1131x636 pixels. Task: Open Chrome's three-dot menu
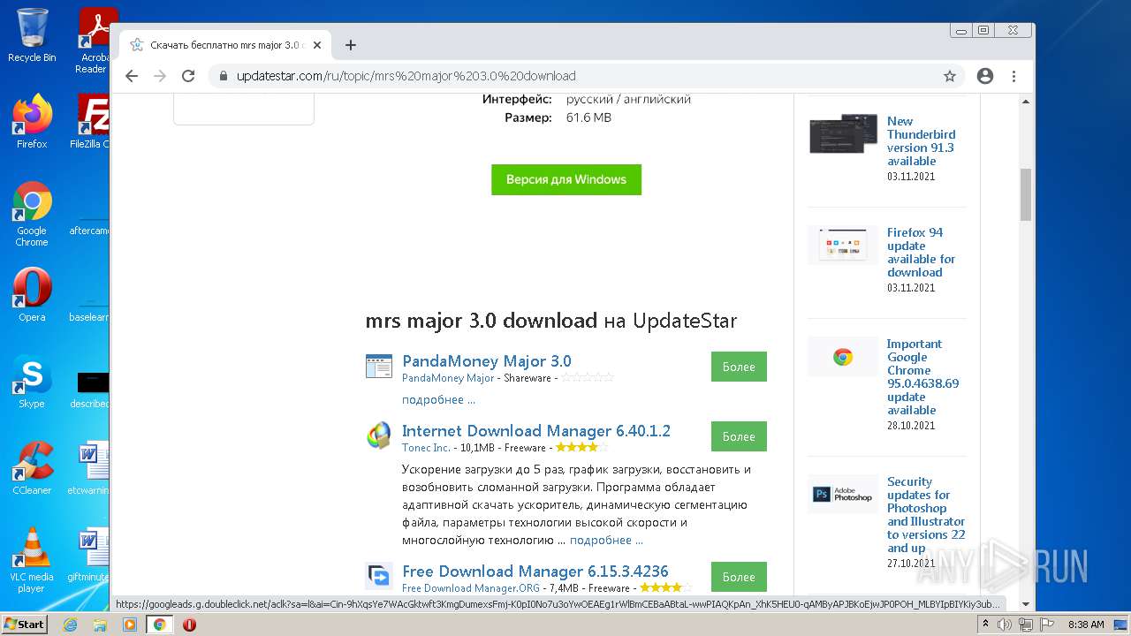(1013, 76)
